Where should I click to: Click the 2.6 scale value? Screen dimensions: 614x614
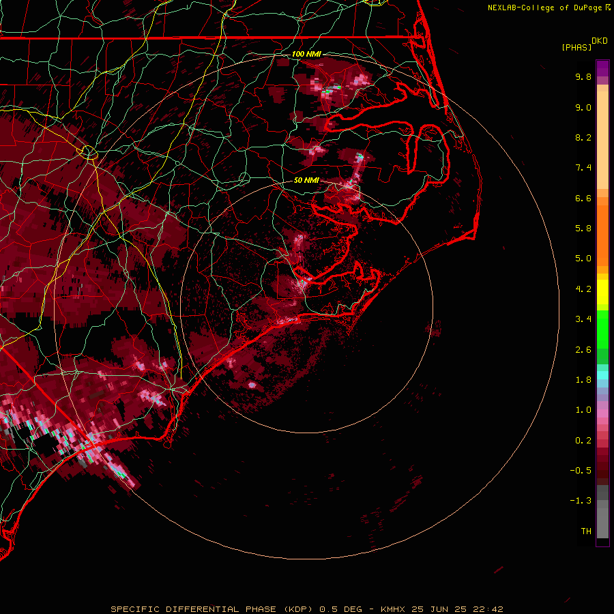tap(583, 350)
